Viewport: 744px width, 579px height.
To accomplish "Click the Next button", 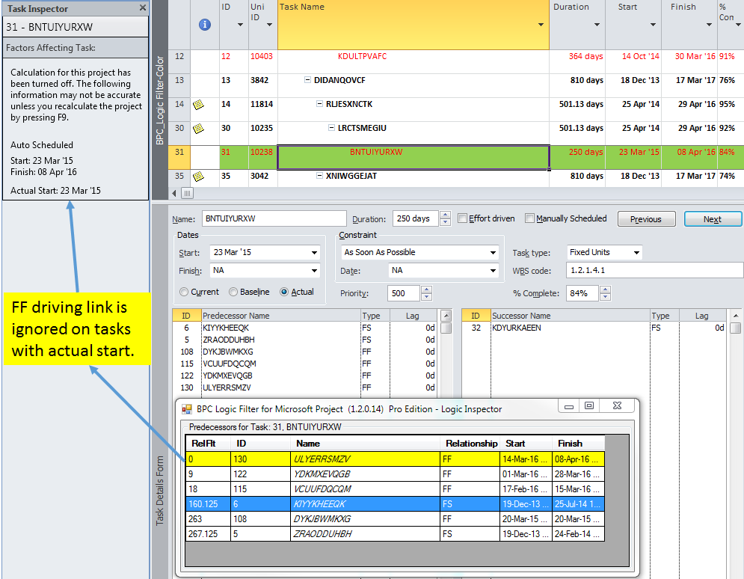I will coord(712,218).
